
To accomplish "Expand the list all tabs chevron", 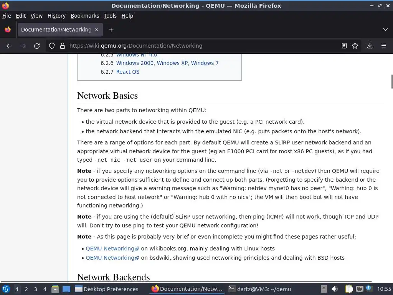I will (x=385, y=30).
